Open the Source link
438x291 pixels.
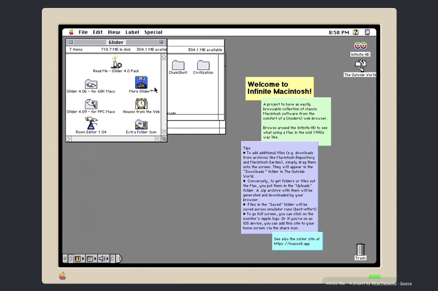[406, 284]
